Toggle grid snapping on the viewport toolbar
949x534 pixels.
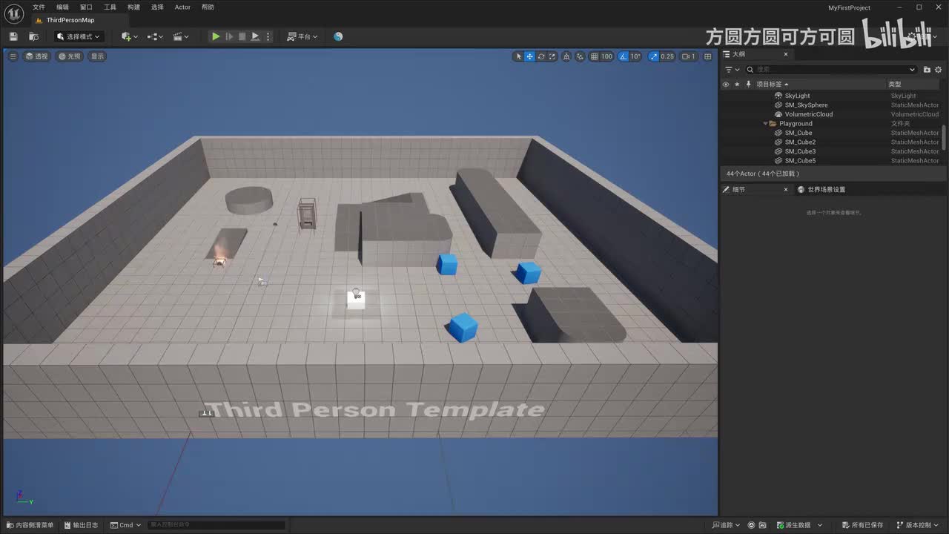click(593, 56)
